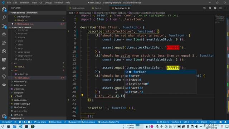Collapse the src folder
The image size is (229, 129).
pos(12,63)
